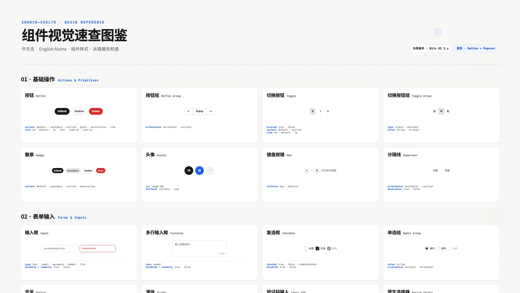Click the 单选组 Radio Group card title
Image resolution: width=520 pixels, height=293 pixels.
coord(404,233)
